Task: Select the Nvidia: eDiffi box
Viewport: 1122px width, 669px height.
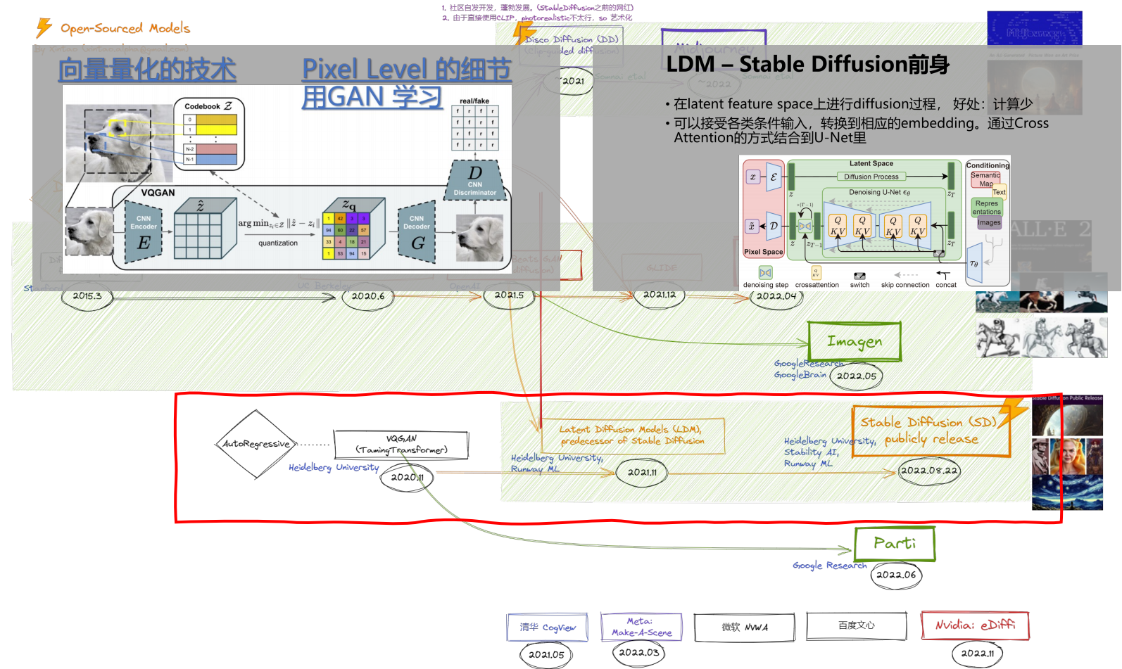Action: (x=975, y=625)
